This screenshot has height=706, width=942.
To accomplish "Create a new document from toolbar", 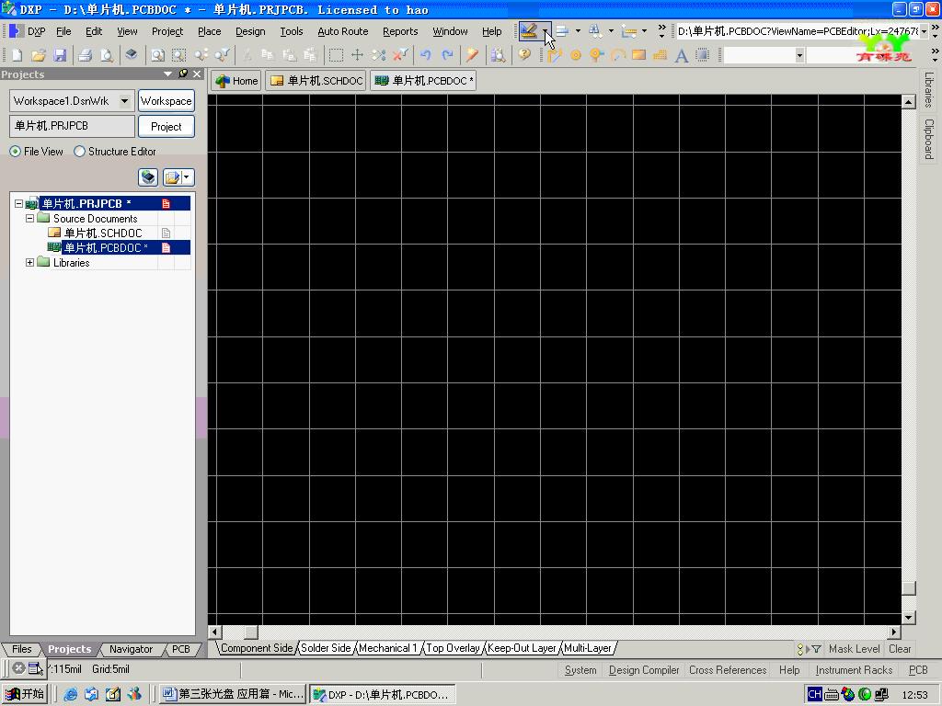I will [17, 55].
